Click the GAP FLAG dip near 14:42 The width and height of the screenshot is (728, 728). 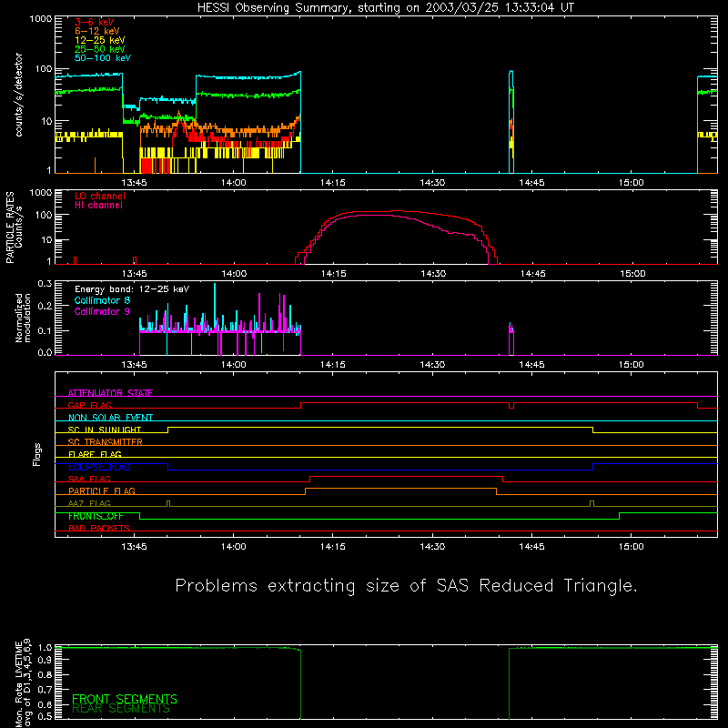(x=511, y=406)
